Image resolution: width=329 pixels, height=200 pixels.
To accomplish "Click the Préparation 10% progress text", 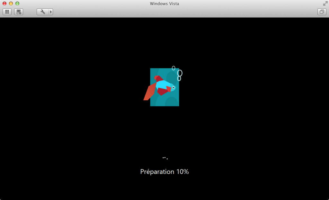I will pyautogui.click(x=164, y=172).
